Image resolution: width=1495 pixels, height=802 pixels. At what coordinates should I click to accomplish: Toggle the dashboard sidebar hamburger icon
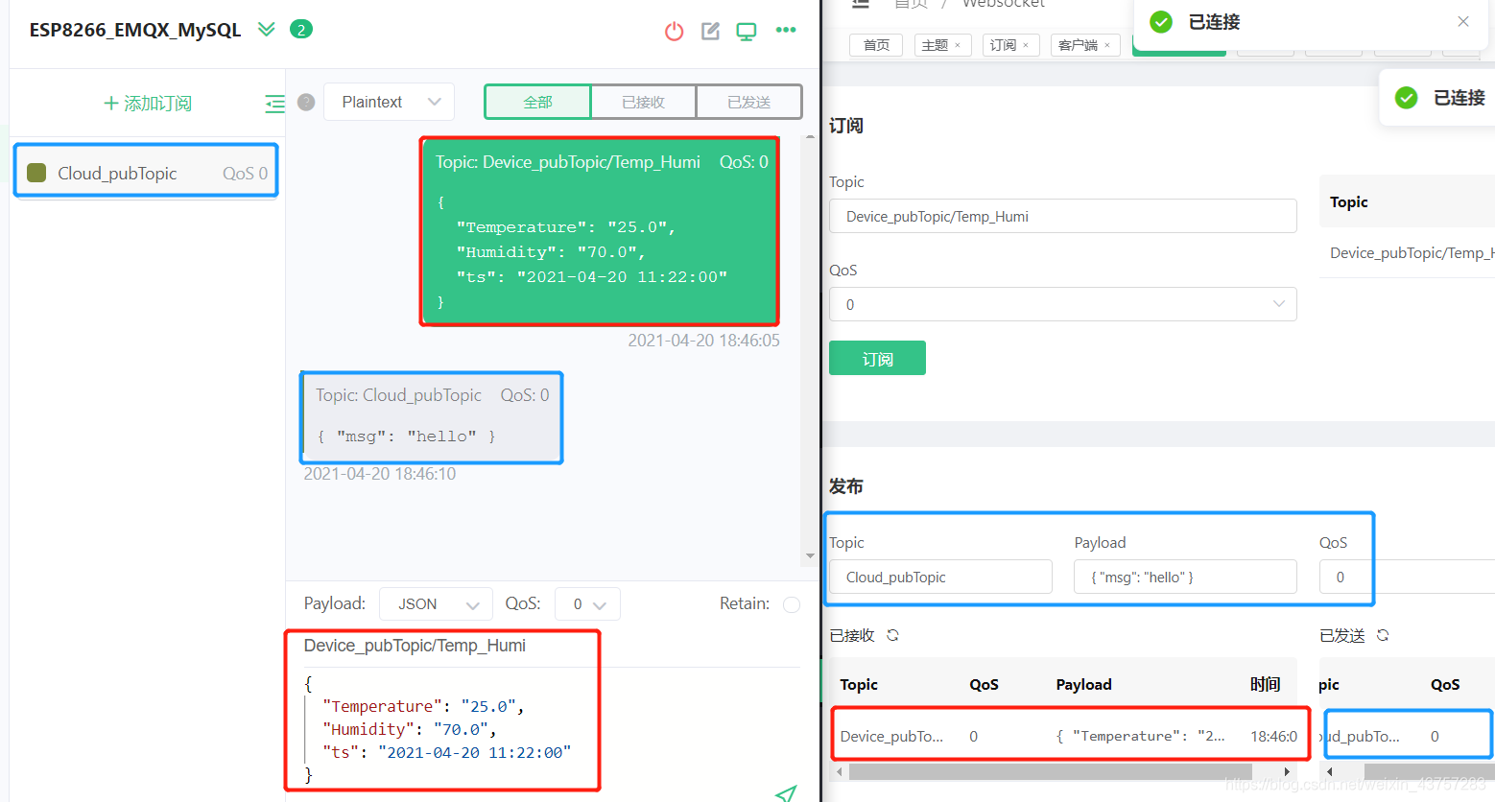(861, 4)
